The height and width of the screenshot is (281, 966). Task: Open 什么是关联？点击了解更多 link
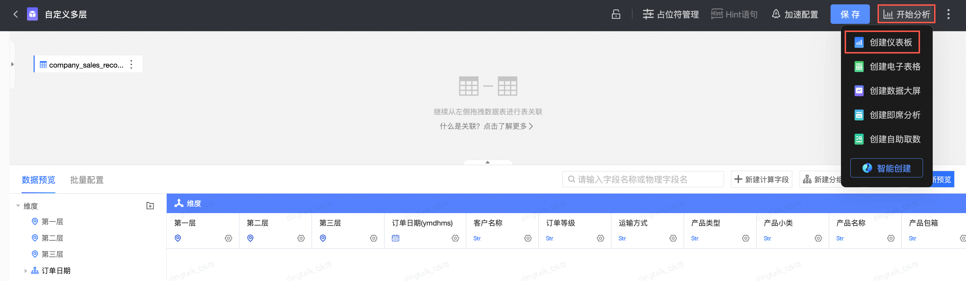[486, 126]
